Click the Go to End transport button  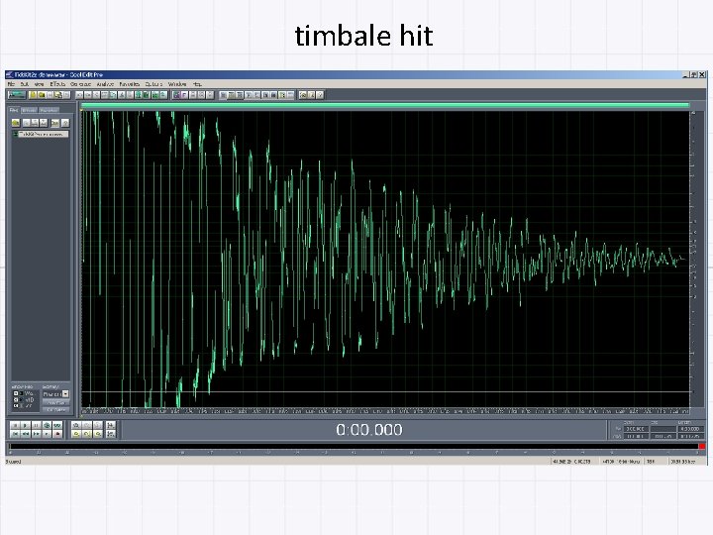tap(47, 434)
